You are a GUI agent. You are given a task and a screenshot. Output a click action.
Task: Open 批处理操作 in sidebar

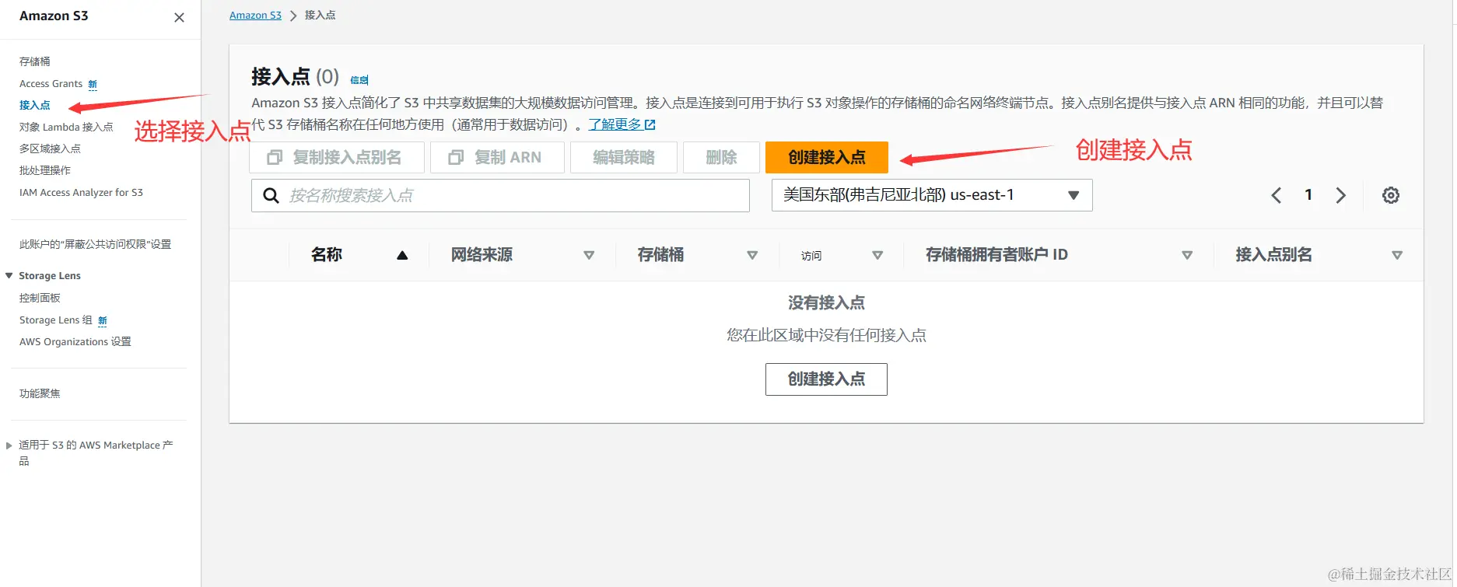pyautogui.click(x=45, y=170)
